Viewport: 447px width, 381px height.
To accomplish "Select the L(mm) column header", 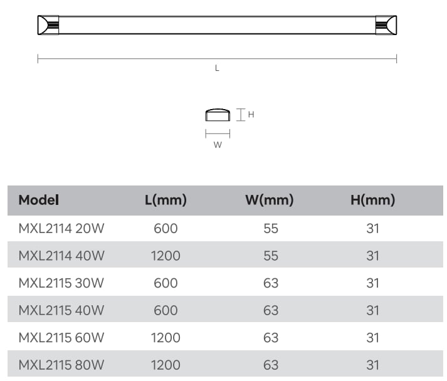I will click(166, 200).
